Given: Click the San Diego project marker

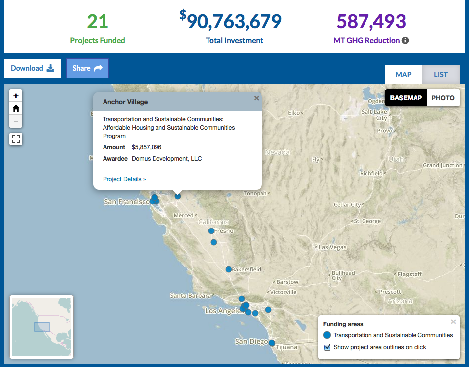Looking at the screenshot, I should (x=272, y=343).
